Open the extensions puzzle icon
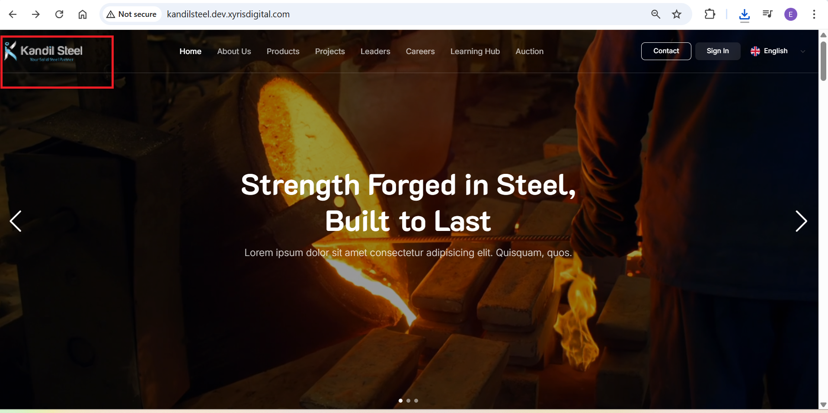The height and width of the screenshot is (413, 828). tap(710, 14)
